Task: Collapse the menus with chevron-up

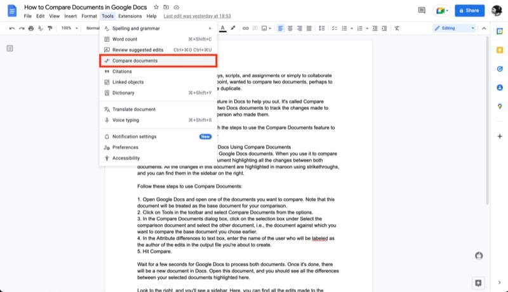Action: point(484,29)
